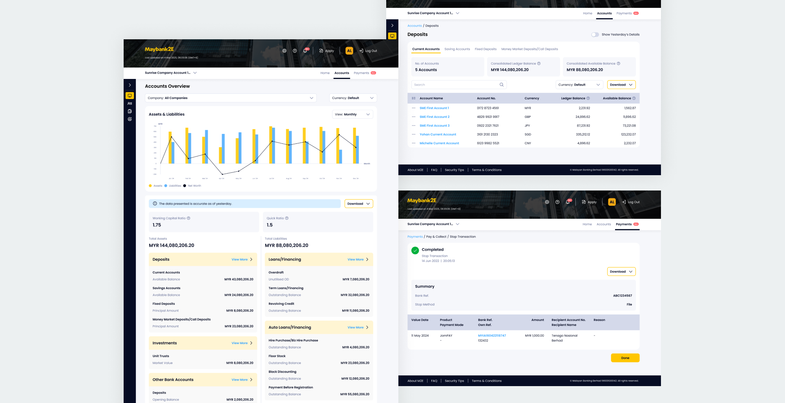Open Company: All Companies dropdown
Viewport: 785px width, 403px height.
click(231, 98)
